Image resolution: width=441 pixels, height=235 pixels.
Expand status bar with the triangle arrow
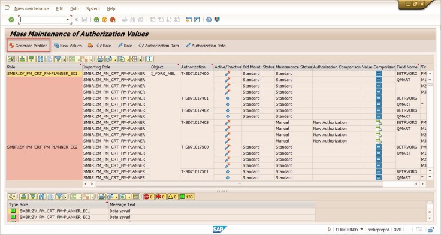(330, 230)
